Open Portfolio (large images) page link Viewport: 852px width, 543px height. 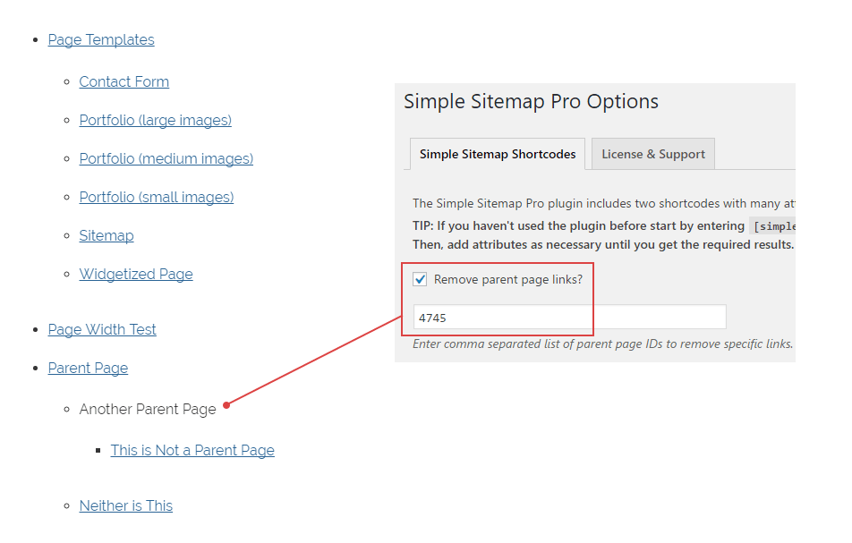pos(155,120)
